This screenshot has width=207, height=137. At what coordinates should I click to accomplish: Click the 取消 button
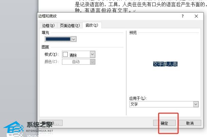click(190, 123)
